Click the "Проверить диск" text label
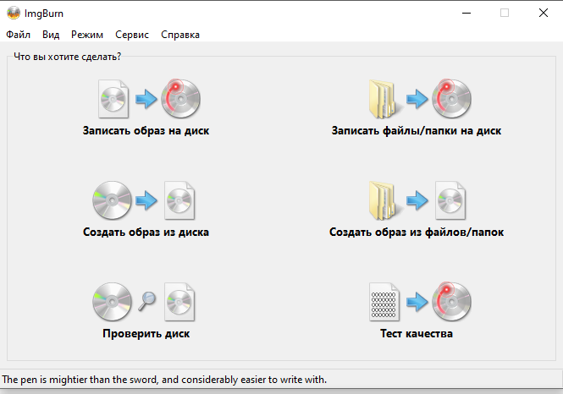 pos(146,333)
